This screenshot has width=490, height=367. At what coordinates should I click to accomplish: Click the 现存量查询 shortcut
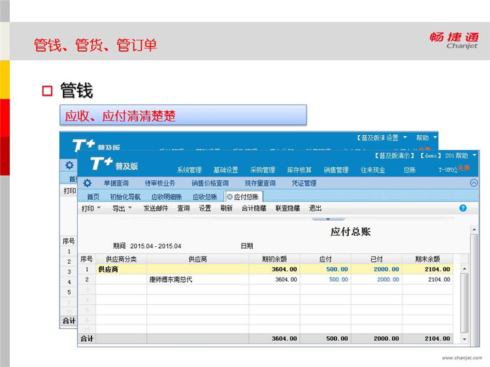pos(260,183)
